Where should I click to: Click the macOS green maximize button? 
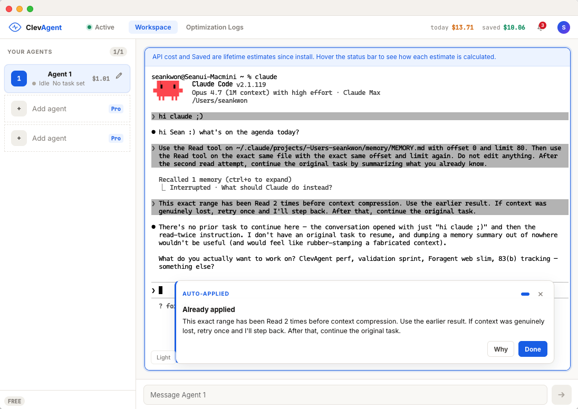point(30,9)
